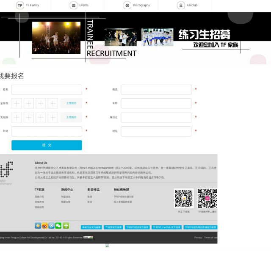Click the 电话 phone input field
The height and width of the screenshot is (271, 271).
point(156,89)
